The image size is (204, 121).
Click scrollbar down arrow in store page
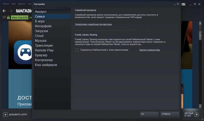200,106
